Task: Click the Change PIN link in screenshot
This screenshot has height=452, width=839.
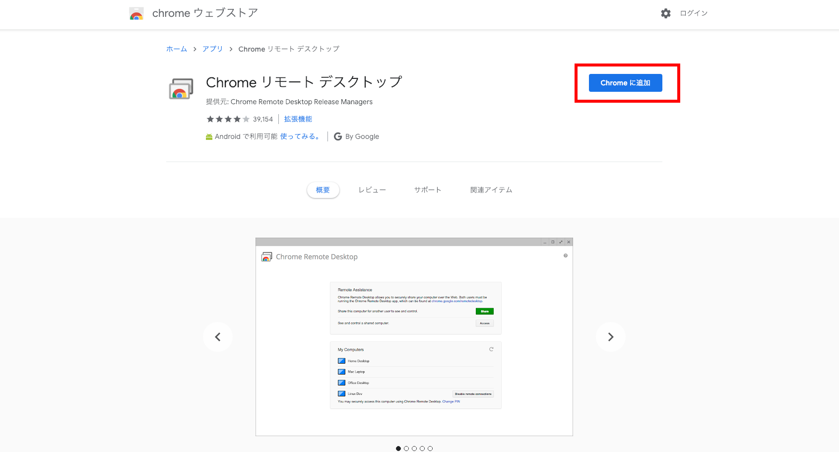Action: click(451, 402)
